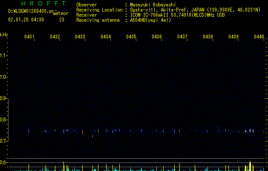
Task: Select antenna value A504HB(yagi 4el)
Action: pyautogui.click(x=150, y=20)
